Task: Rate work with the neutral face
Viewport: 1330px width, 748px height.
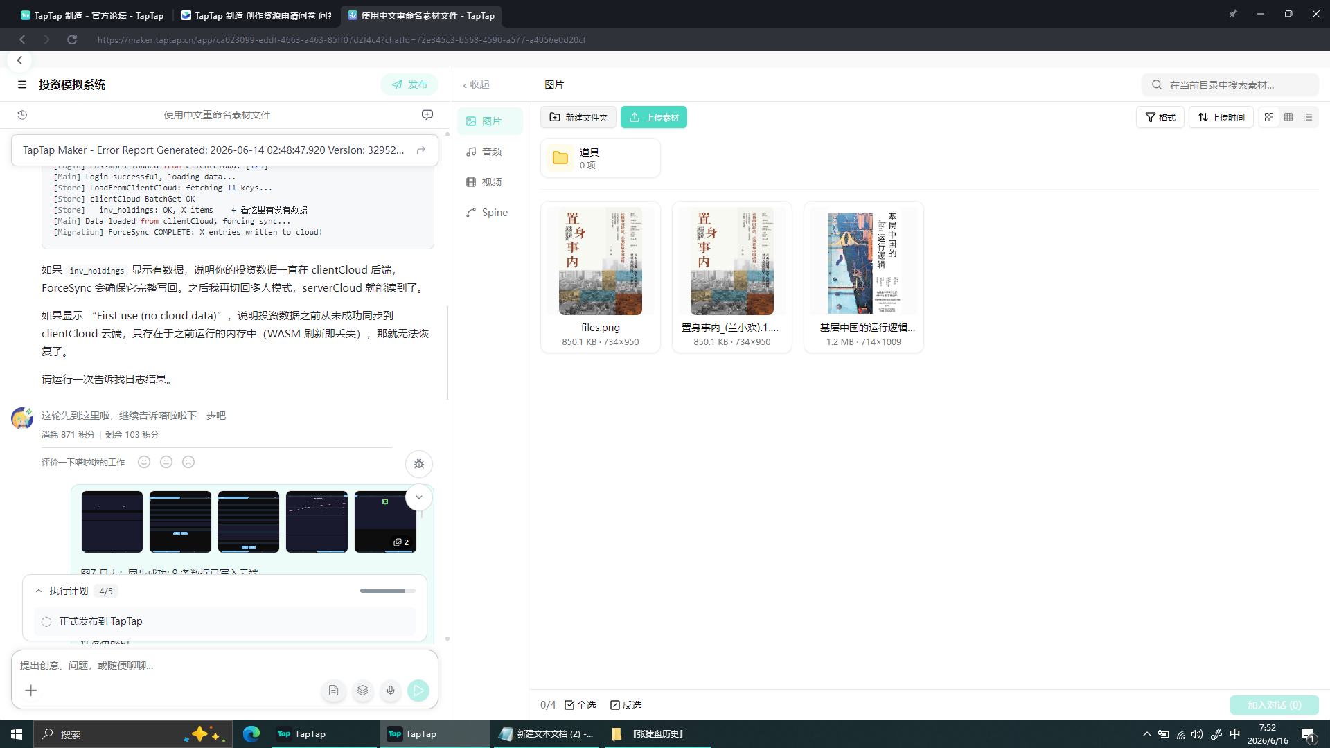Action: click(x=166, y=462)
